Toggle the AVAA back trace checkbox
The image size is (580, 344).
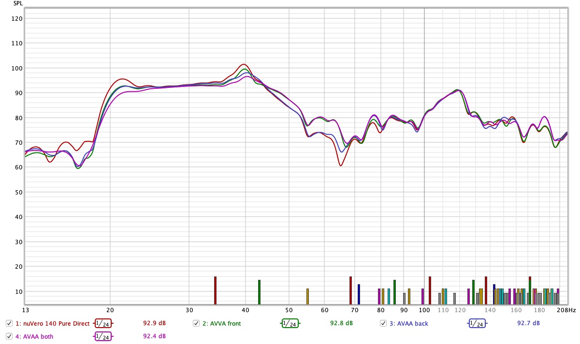click(x=383, y=323)
